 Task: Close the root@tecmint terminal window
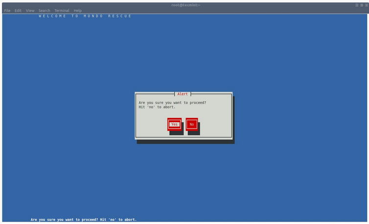pyautogui.click(x=366, y=5)
